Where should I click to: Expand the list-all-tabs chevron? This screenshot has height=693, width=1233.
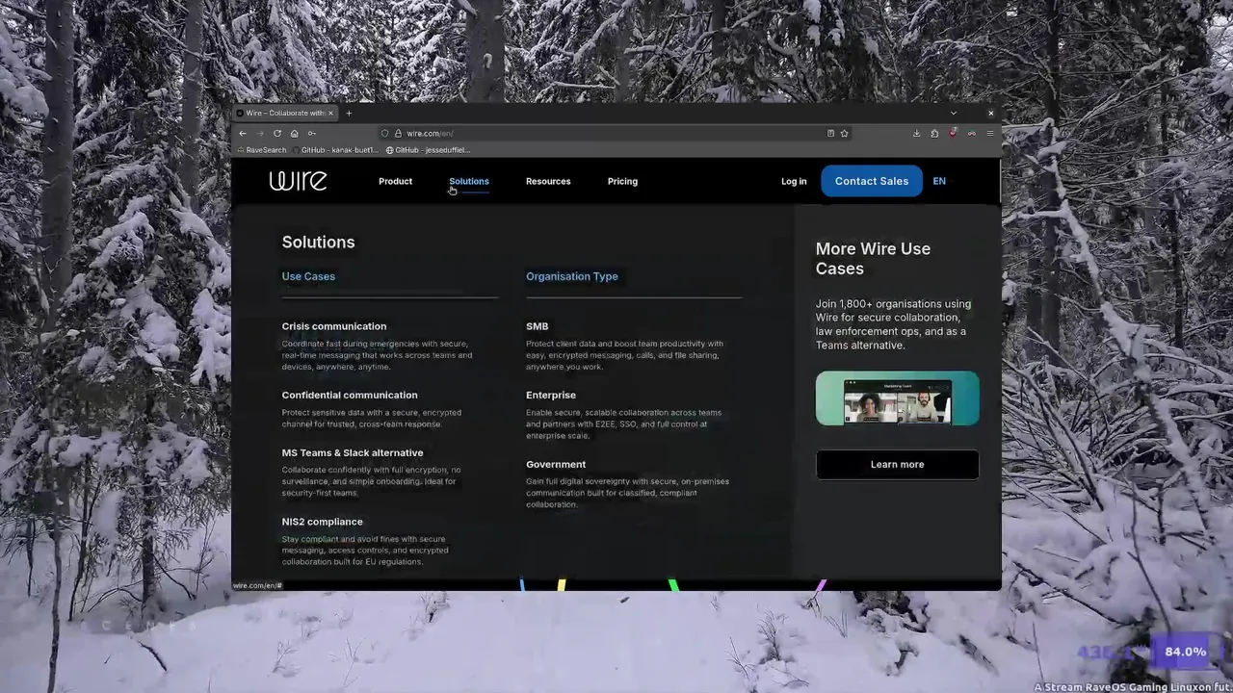pos(954,113)
